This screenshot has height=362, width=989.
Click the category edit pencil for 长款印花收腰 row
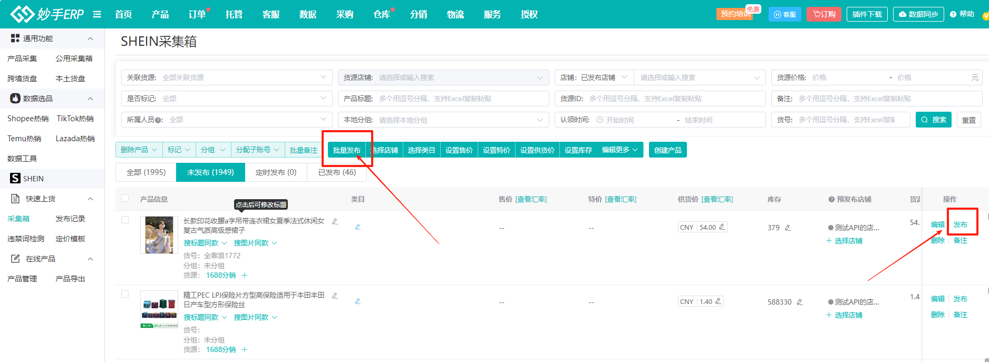(357, 227)
